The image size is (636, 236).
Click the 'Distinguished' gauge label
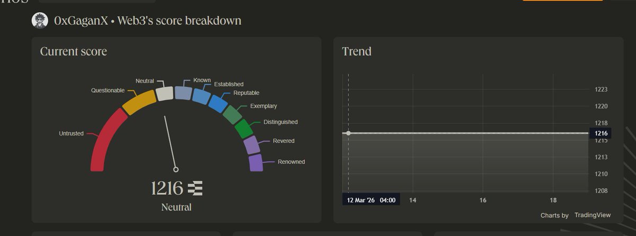[x=280, y=122]
